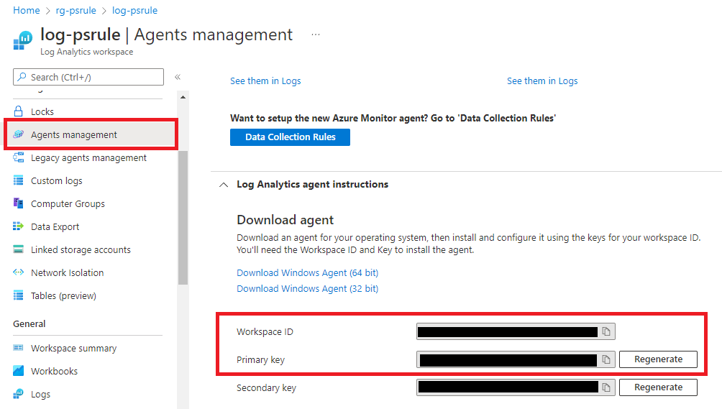The image size is (722, 409).
Task: Click the Legacy agents management icon
Action: pyautogui.click(x=19, y=157)
